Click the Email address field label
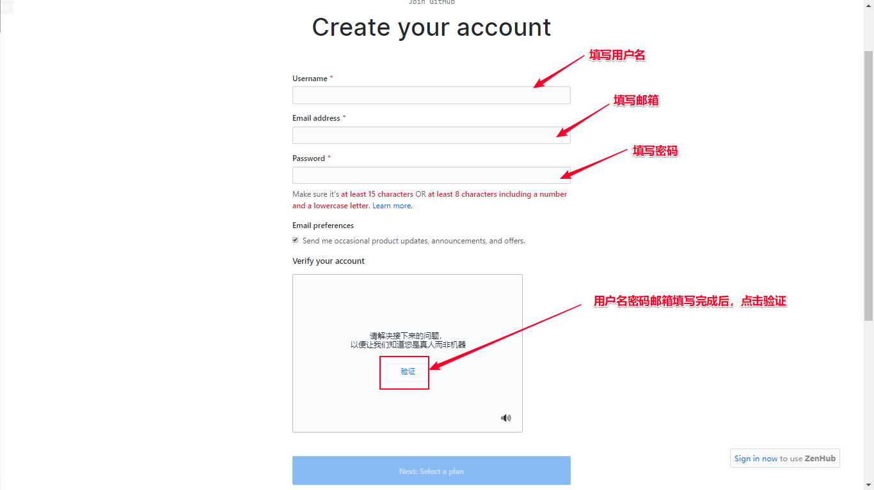 [316, 118]
